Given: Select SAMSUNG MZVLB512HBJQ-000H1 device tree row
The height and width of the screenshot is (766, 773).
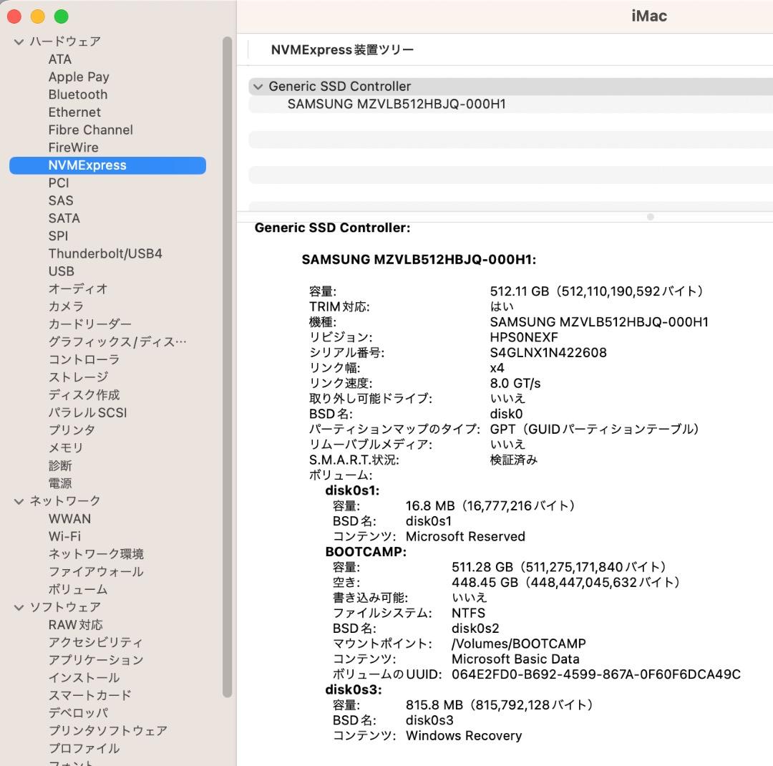Looking at the screenshot, I should pyautogui.click(x=511, y=105).
